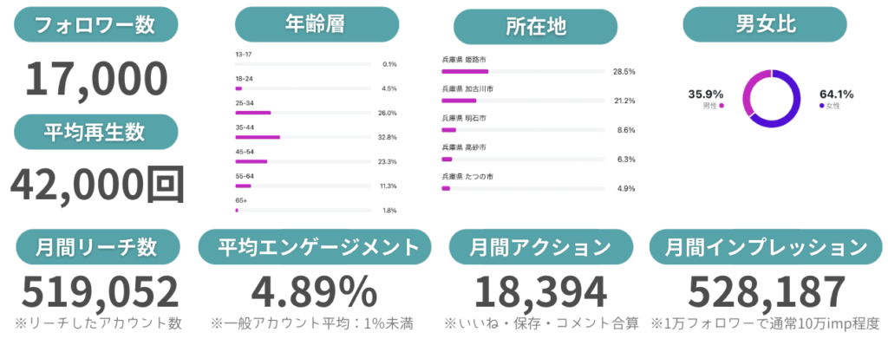Click the pink 男性 legend dot
Viewport: 888px width, 339px height.
pos(721,105)
